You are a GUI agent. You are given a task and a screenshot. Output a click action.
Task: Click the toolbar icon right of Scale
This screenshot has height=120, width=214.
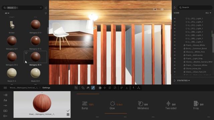tap(122, 88)
